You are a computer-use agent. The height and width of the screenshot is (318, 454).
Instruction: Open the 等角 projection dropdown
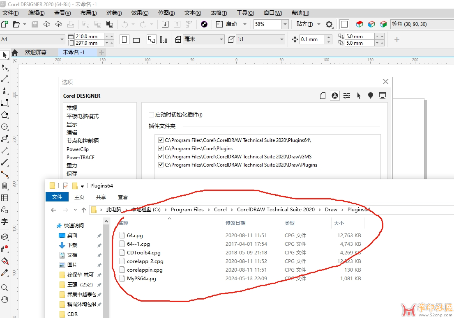pyautogui.click(x=422, y=24)
